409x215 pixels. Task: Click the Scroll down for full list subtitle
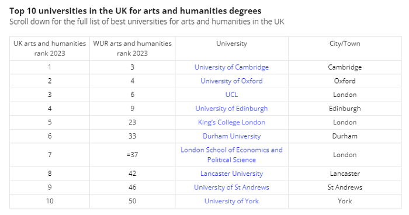[147, 22]
